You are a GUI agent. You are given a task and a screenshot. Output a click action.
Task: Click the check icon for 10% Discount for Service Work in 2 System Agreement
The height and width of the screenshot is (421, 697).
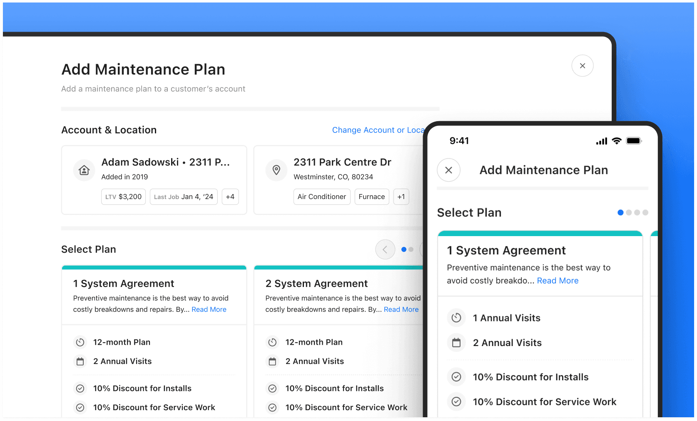pyautogui.click(x=272, y=408)
